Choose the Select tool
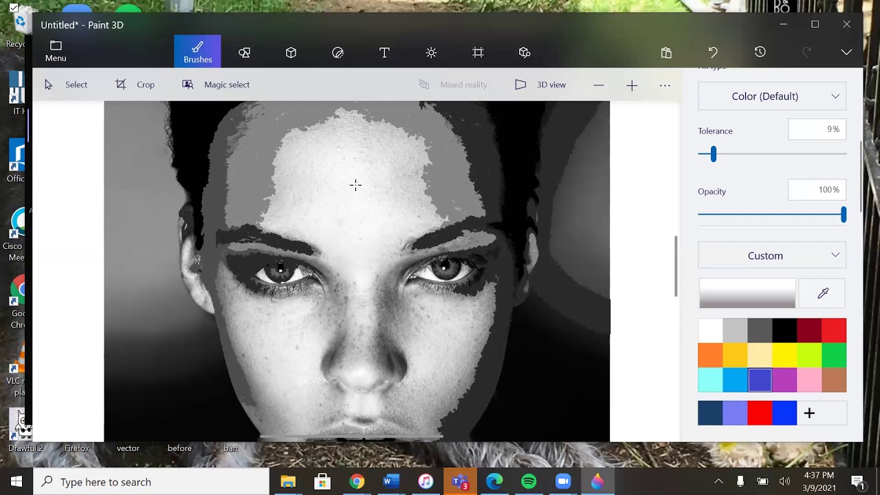Screen dimensions: 880x495 pos(66,85)
